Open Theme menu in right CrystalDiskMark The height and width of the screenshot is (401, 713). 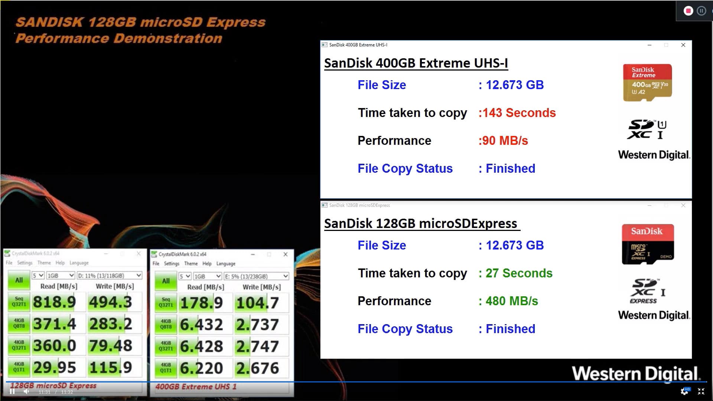coord(191,264)
